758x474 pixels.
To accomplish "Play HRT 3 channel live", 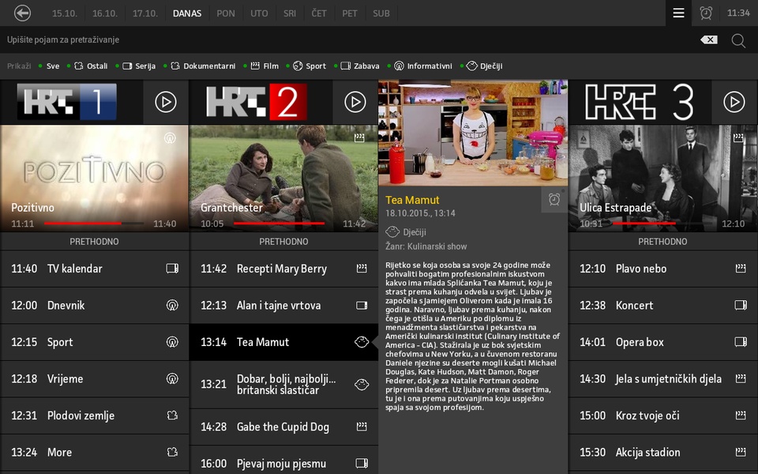I will point(734,102).
